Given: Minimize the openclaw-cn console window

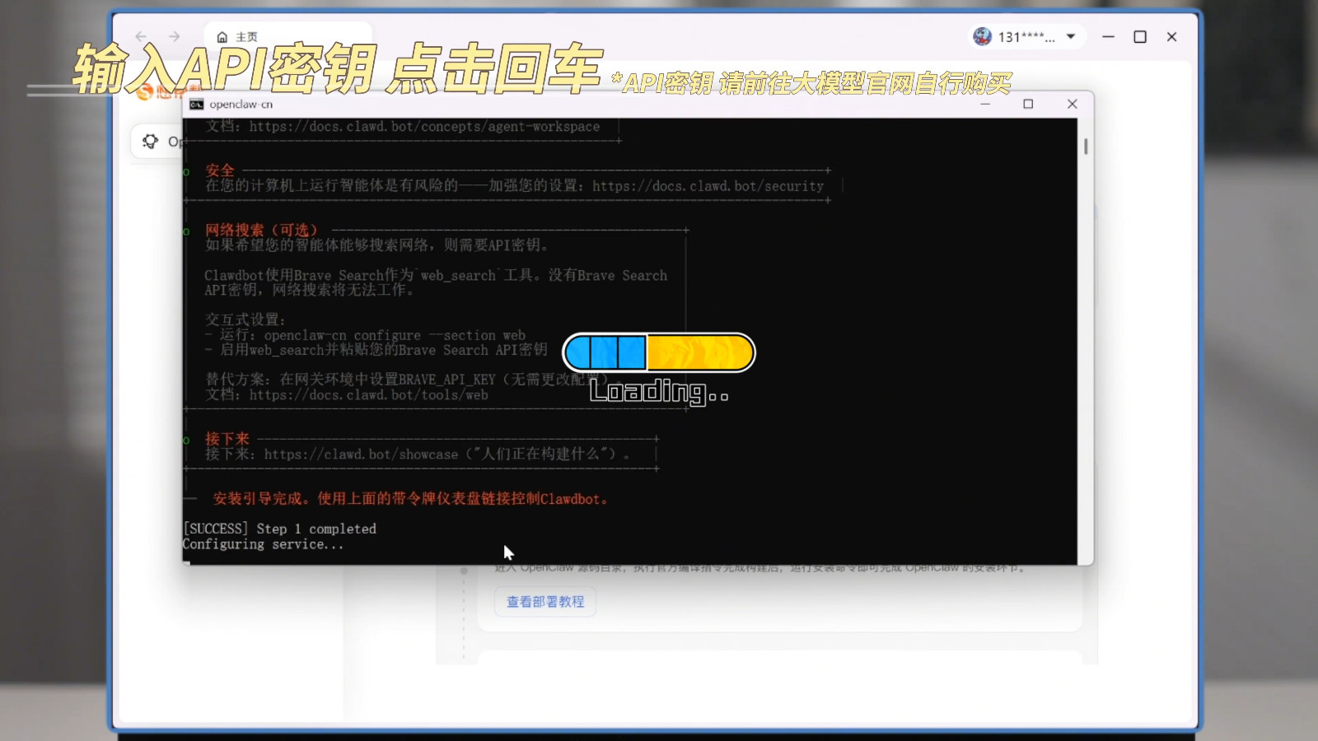Looking at the screenshot, I should [985, 104].
